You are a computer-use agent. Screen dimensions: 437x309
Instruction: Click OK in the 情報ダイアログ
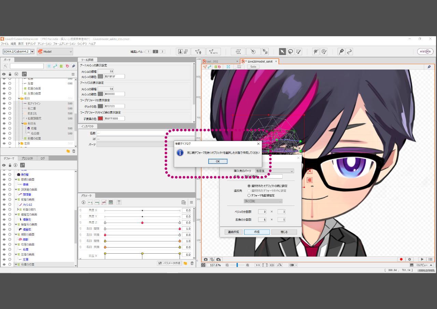[218, 161]
